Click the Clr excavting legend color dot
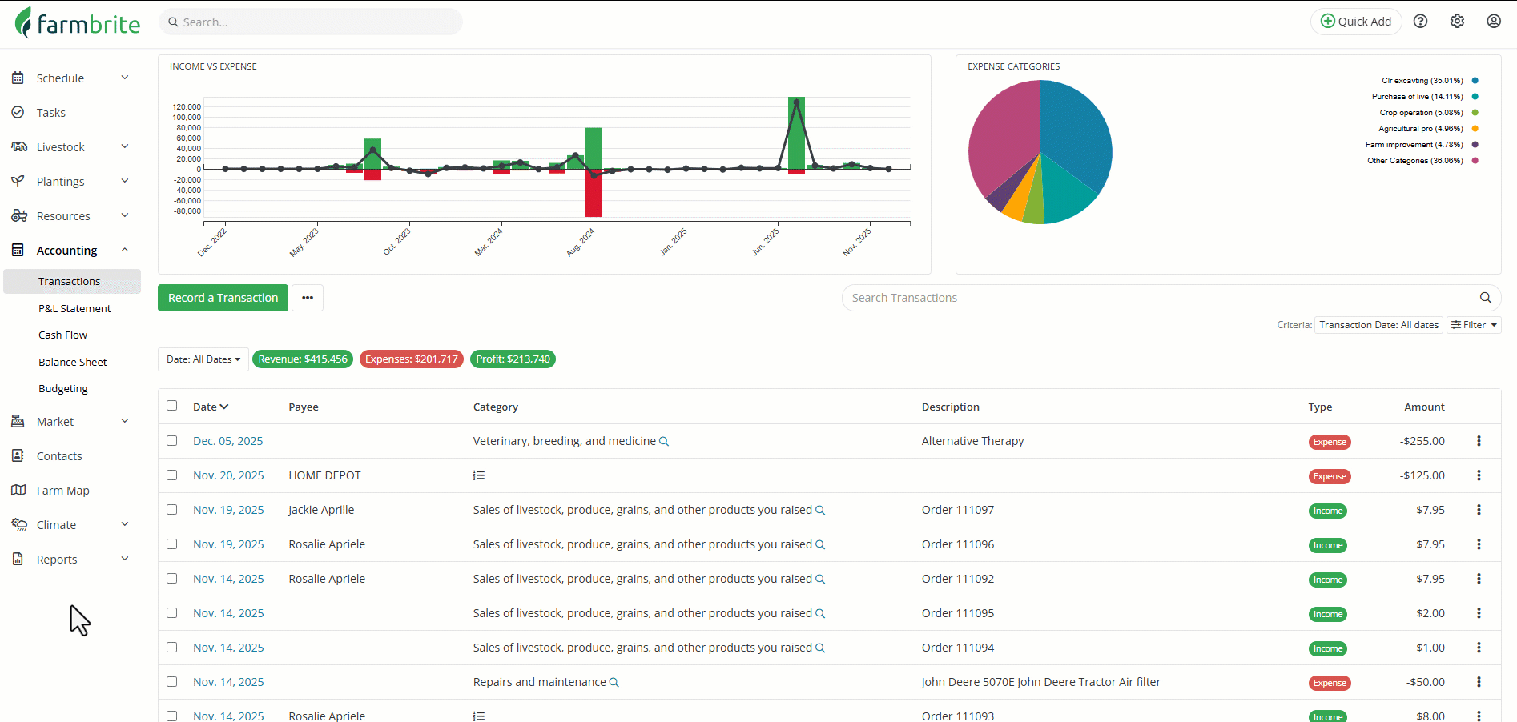1517x722 pixels. point(1475,81)
